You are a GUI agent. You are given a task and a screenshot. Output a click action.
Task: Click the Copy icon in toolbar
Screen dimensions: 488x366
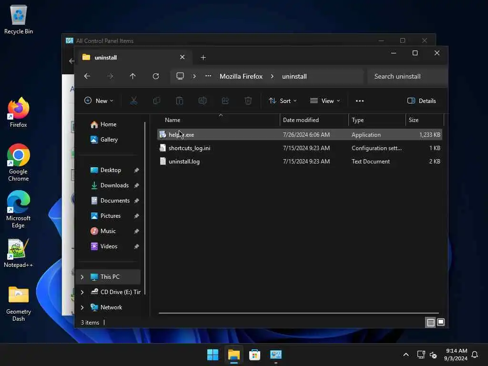156,101
